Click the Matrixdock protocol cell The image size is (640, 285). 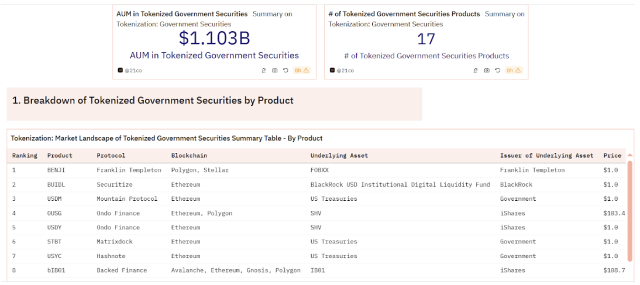115,241
